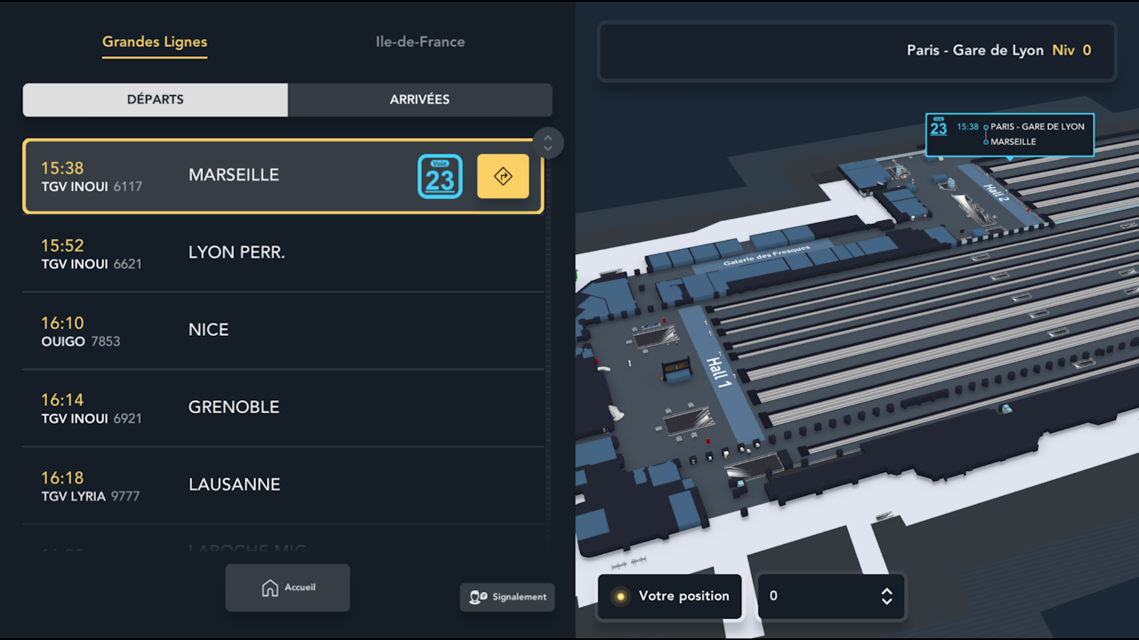Open the floor level selector showing 0
The height and width of the screenshot is (640, 1139).
point(830,596)
